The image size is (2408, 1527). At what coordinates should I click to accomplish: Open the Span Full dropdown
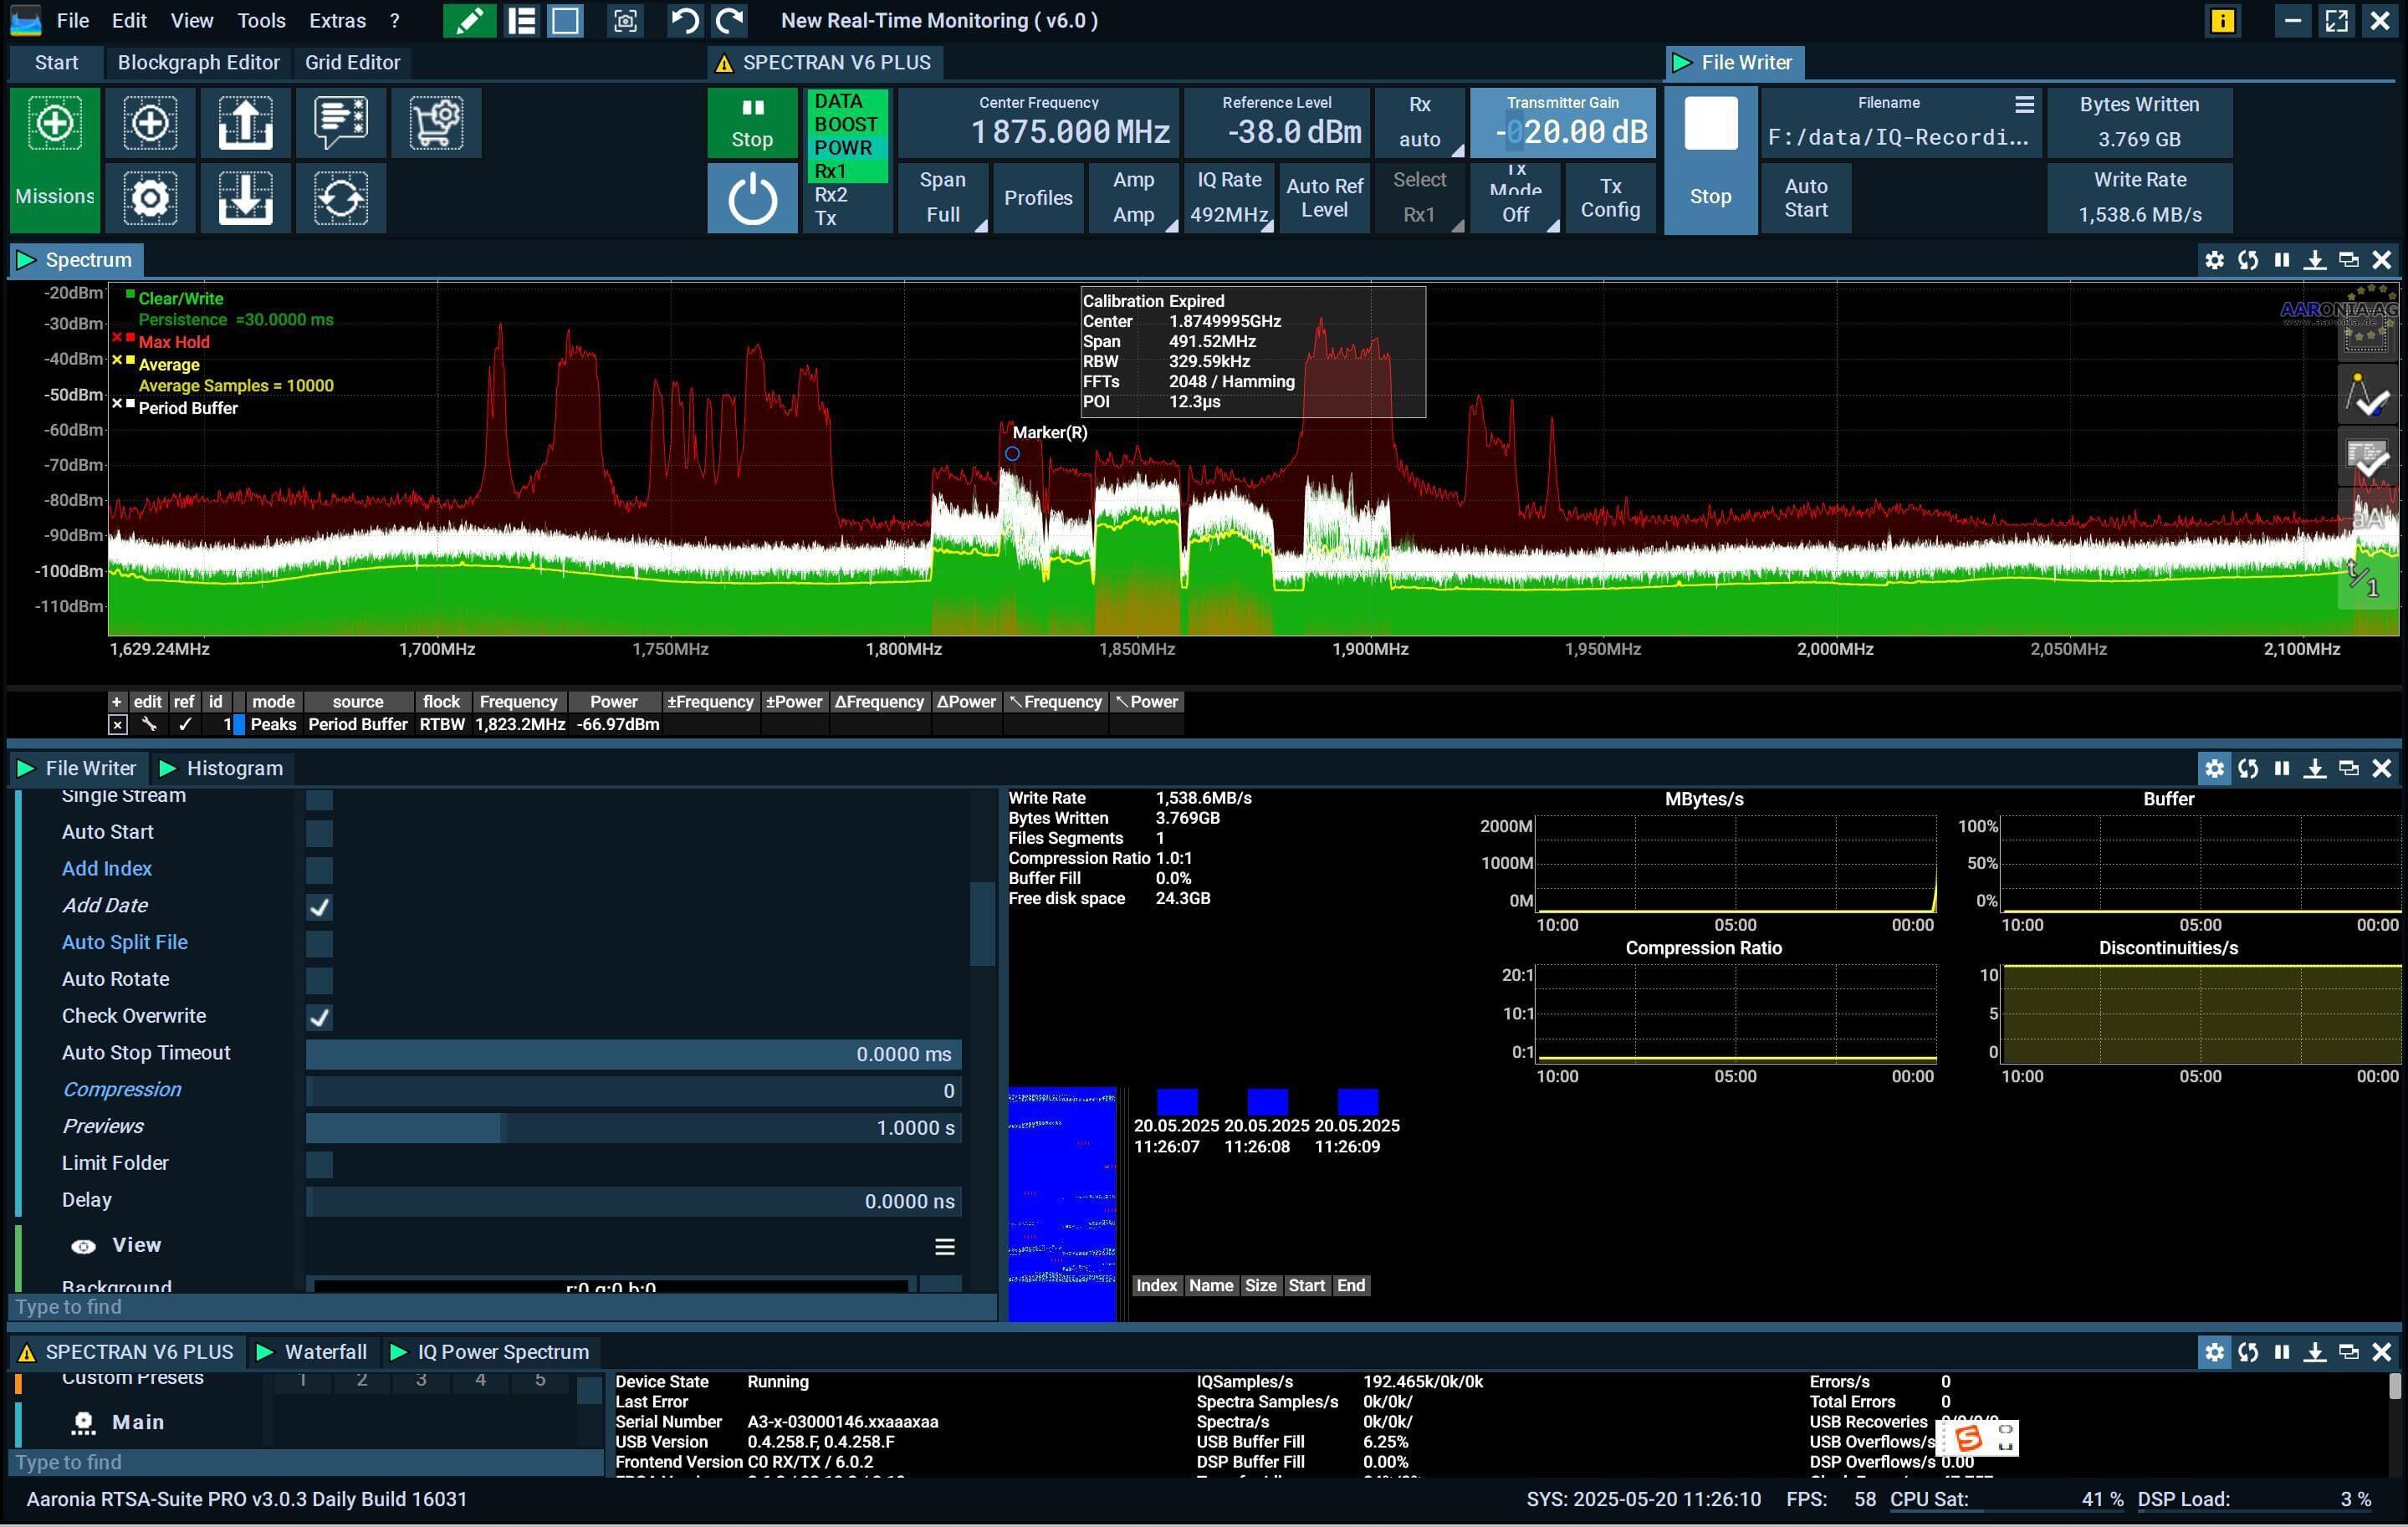pyautogui.click(x=943, y=198)
